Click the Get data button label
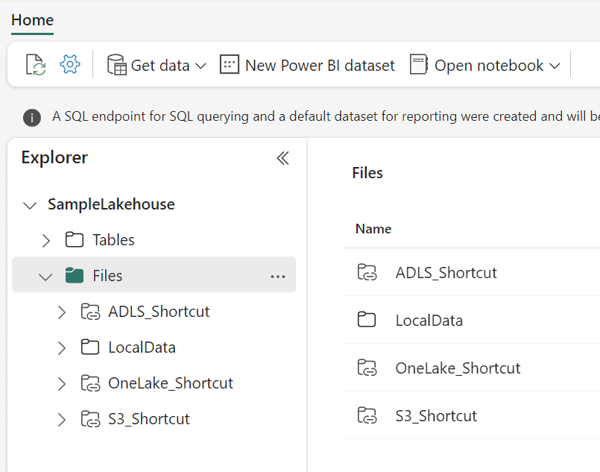This screenshot has width=600, height=472. pos(160,66)
